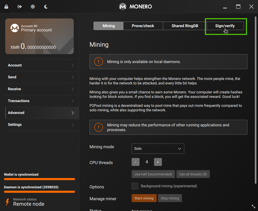Expand the Settings section
258x211 pixels.
tap(42, 124)
